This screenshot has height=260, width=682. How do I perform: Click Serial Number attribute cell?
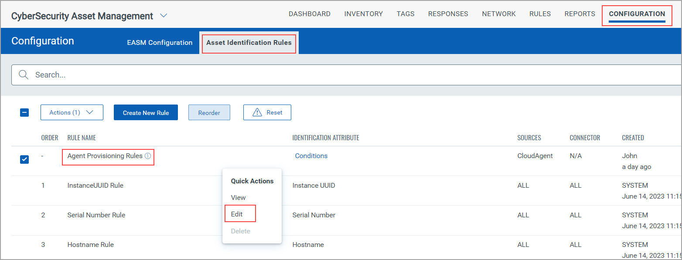tap(314, 215)
